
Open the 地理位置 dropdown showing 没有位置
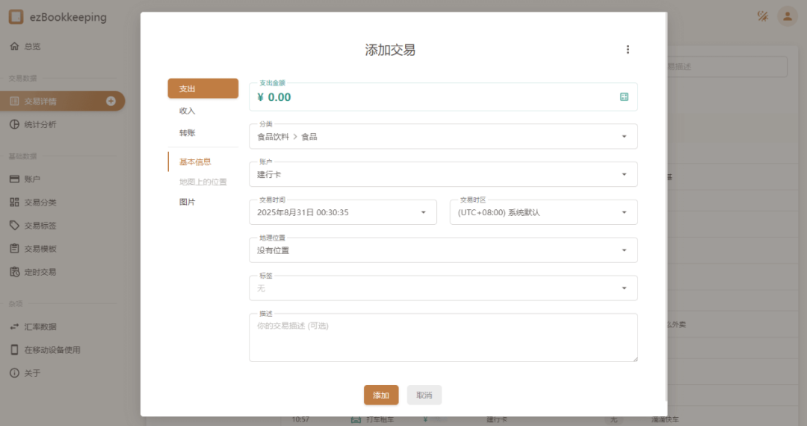[x=443, y=250]
